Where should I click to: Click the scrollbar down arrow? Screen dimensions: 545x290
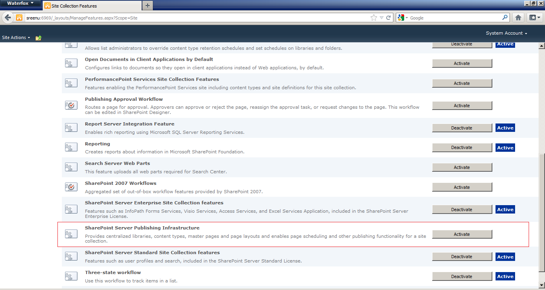(541, 284)
